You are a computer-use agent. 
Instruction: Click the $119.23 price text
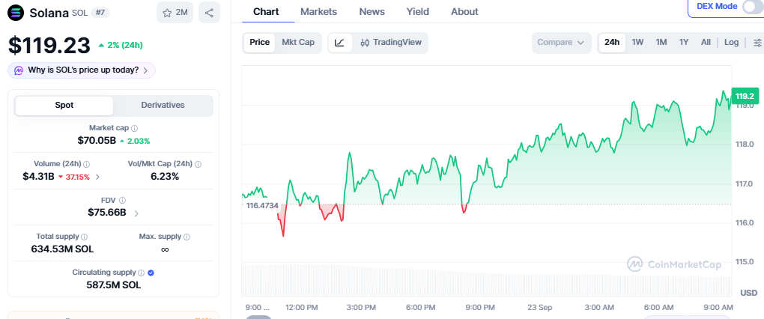coord(49,45)
